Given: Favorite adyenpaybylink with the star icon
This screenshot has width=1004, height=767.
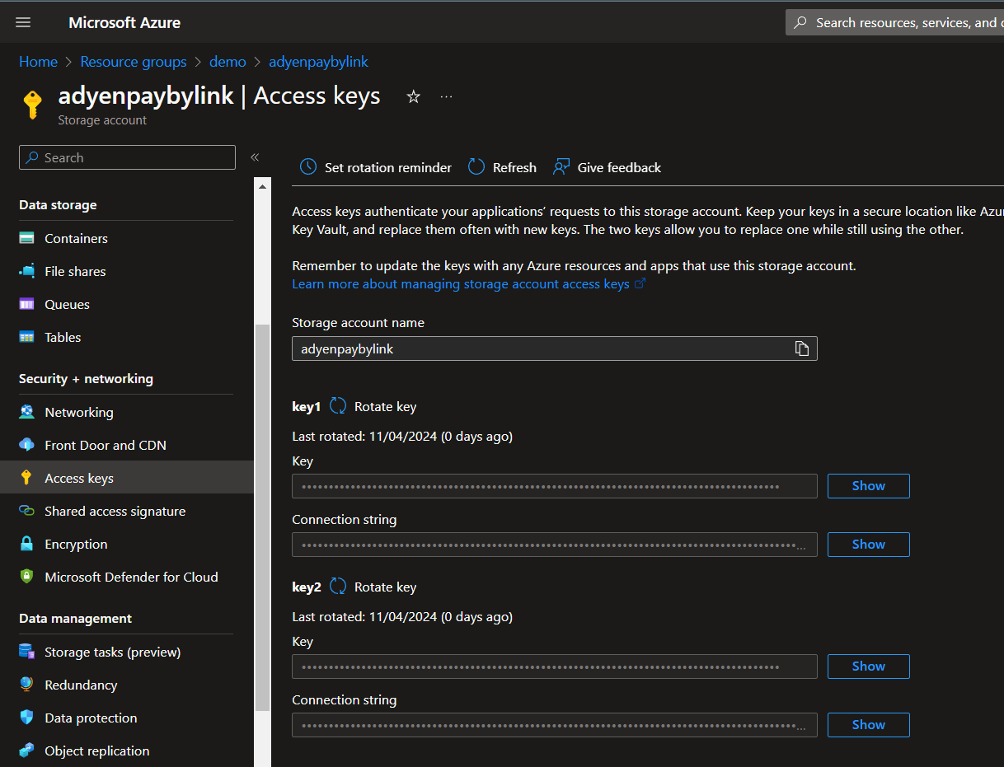Looking at the screenshot, I should click(414, 97).
